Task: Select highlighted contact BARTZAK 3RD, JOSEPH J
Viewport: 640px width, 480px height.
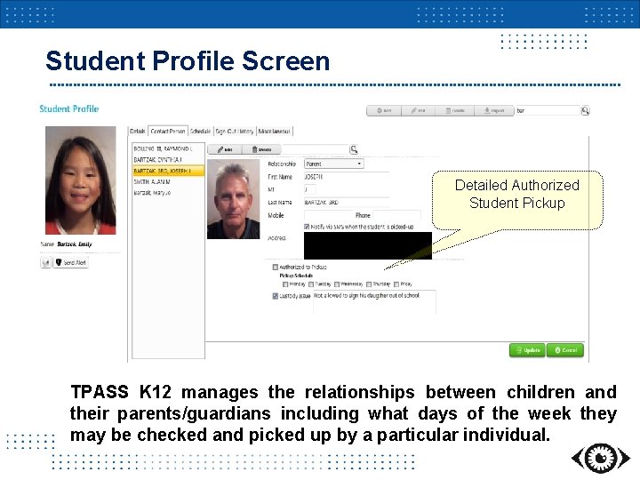Action: pos(168,171)
